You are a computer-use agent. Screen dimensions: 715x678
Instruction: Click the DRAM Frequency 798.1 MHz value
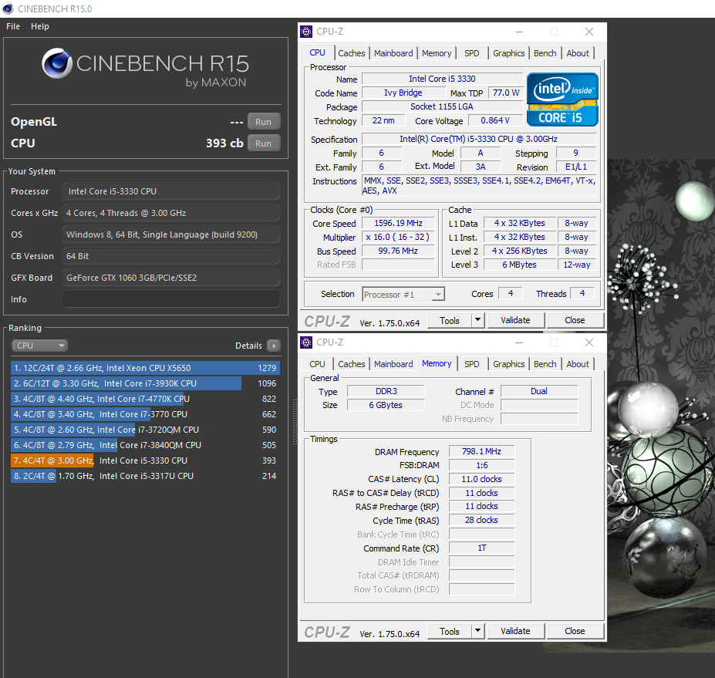[481, 451]
